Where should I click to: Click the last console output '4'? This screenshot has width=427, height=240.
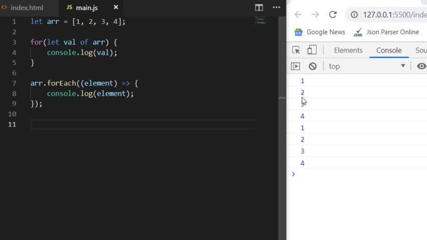click(x=302, y=163)
